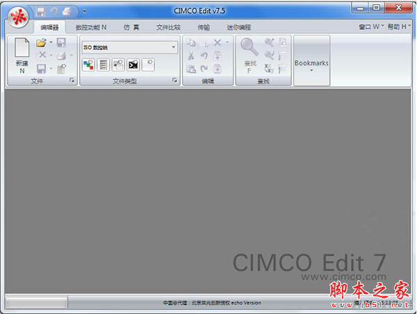Click the copy icon in 编辑 group
Screen dimensions: 417x314
[191, 42]
